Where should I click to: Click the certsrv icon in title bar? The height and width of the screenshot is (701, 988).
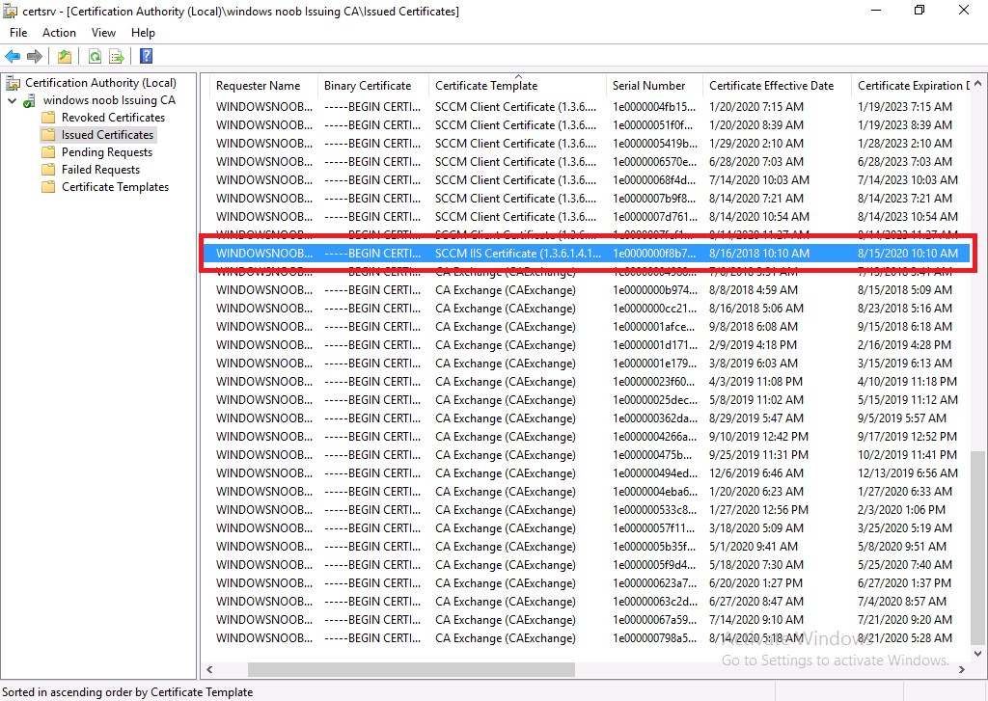tap(10, 11)
